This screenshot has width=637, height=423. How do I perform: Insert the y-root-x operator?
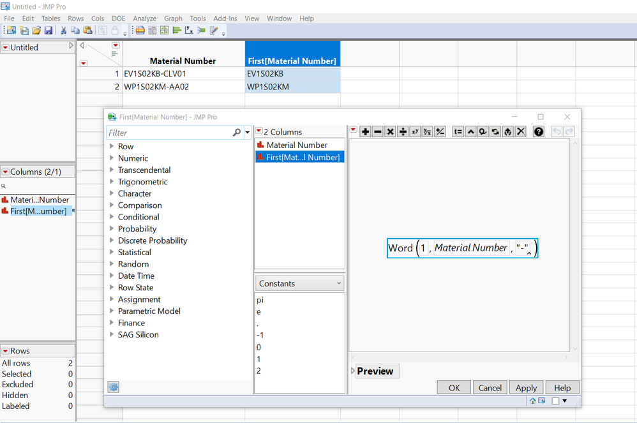tap(428, 131)
